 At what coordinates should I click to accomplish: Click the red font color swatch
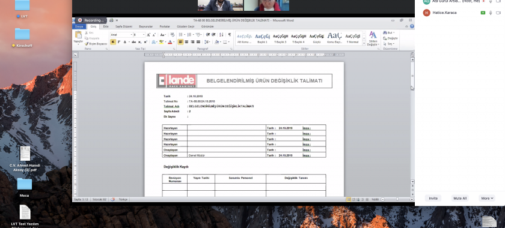pyautogui.click(x=170, y=42)
